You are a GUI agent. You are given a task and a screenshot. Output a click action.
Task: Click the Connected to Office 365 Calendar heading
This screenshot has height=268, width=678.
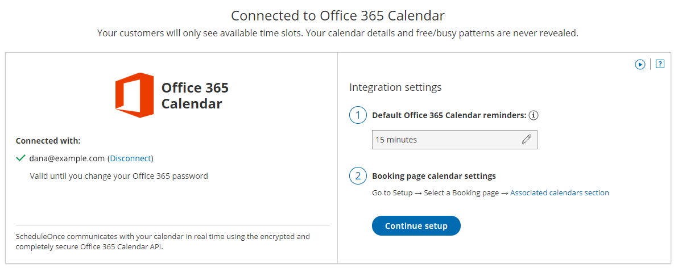(338, 15)
